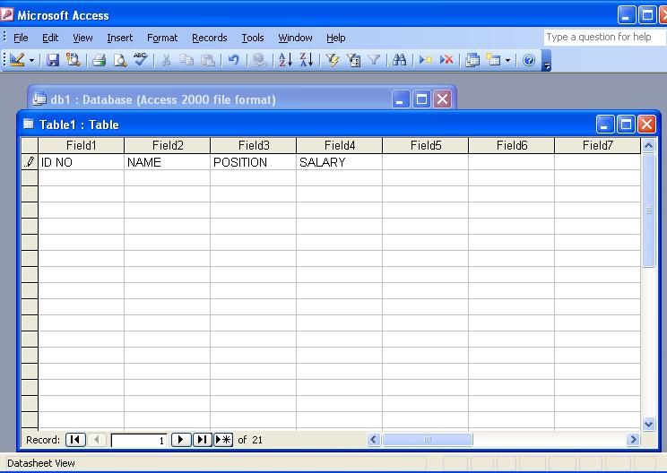667x473 pixels.
Task: Go to the next record button
Action: pos(181,440)
